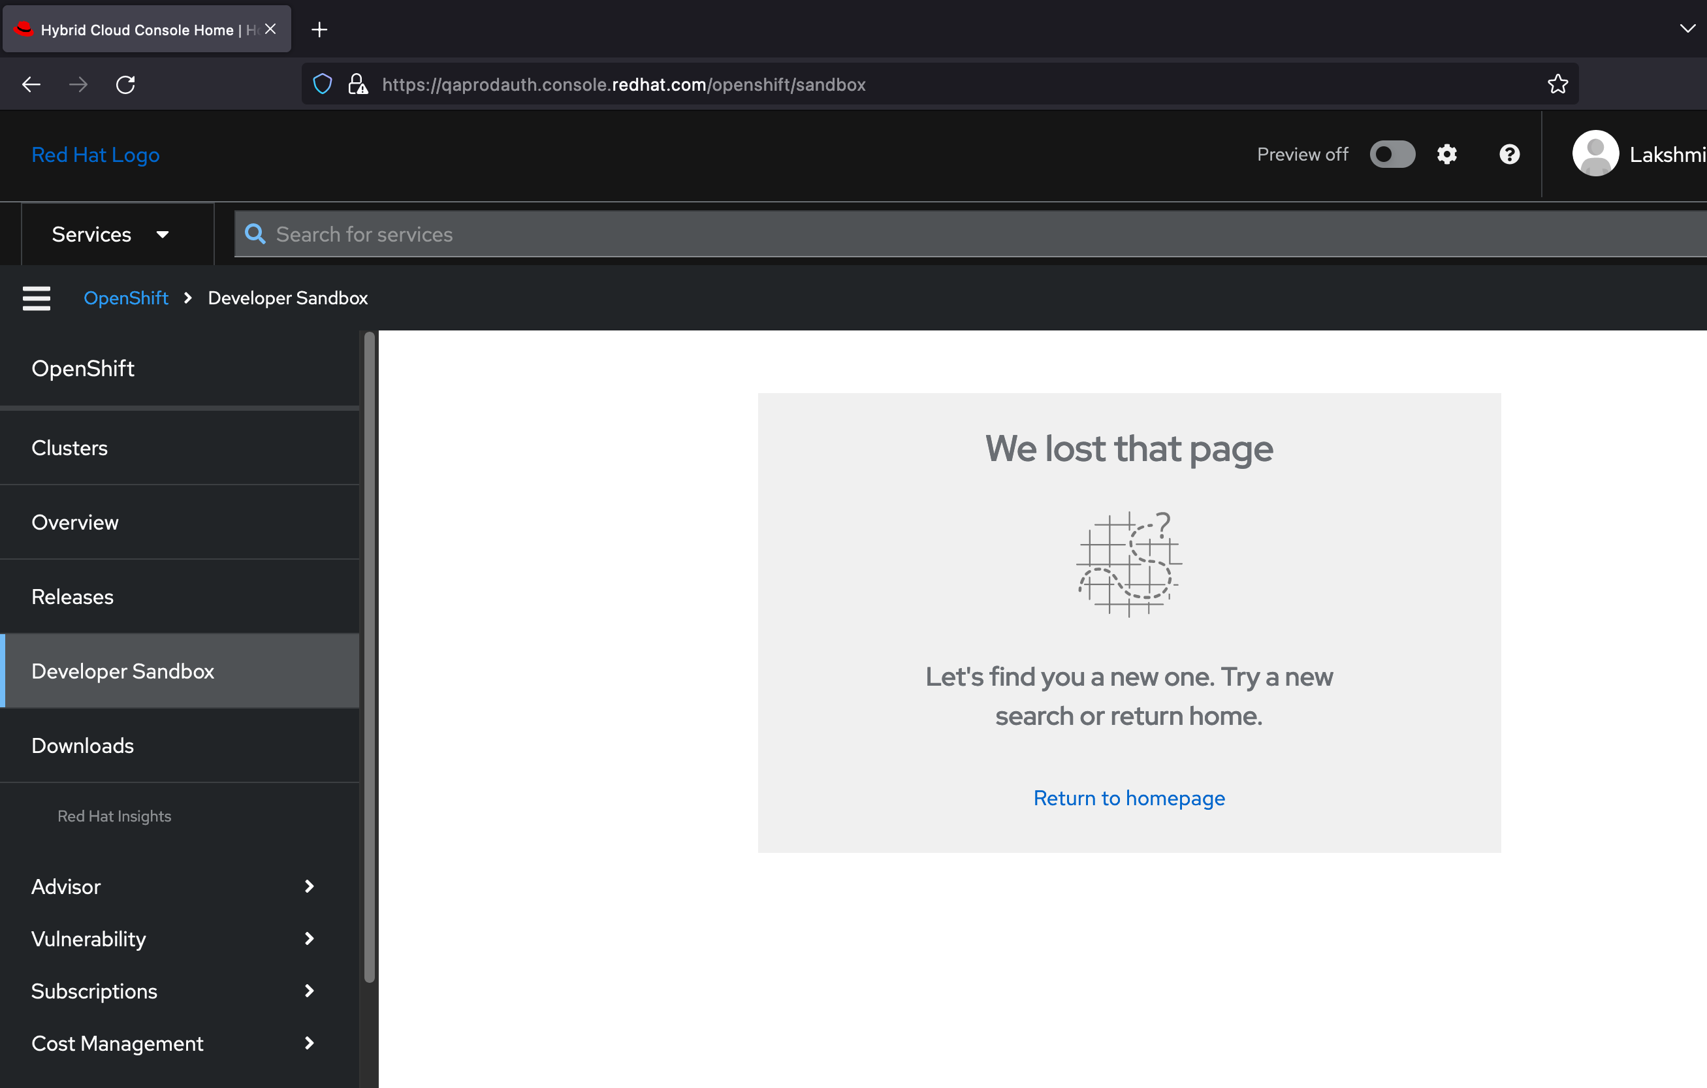The height and width of the screenshot is (1088, 1707).
Task: Click the browser back arrow
Action: 31,84
